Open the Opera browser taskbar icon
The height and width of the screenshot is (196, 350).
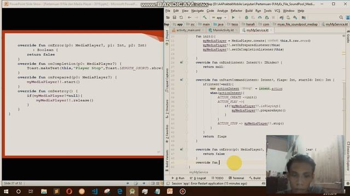coord(69,191)
